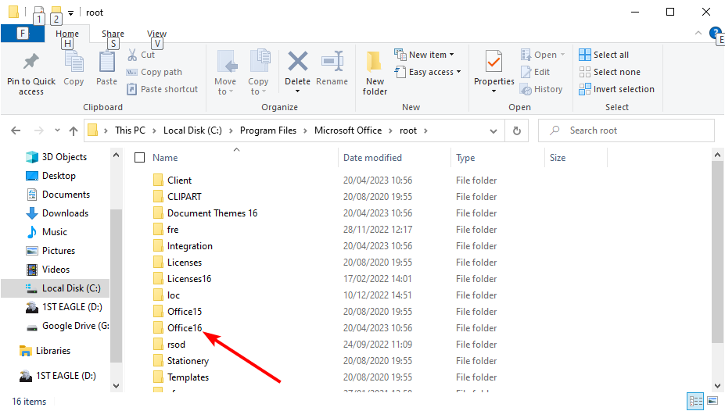
Task: Click the History ribbon command
Action: (x=541, y=89)
